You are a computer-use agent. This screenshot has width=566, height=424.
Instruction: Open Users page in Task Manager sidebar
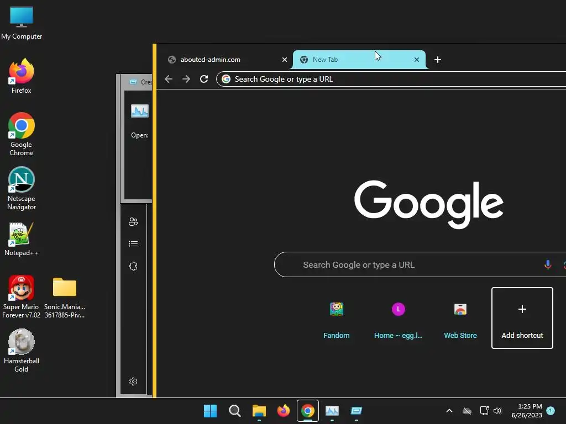pos(133,221)
